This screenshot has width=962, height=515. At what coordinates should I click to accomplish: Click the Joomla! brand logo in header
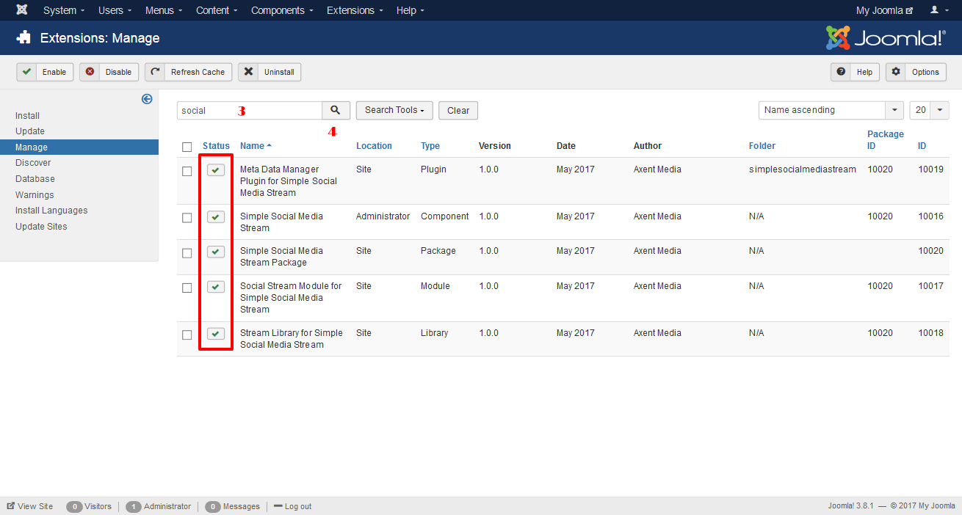[886, 37]
